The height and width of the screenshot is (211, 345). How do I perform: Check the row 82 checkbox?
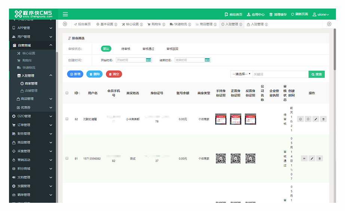pyautogui.click(x=67, y=119)
